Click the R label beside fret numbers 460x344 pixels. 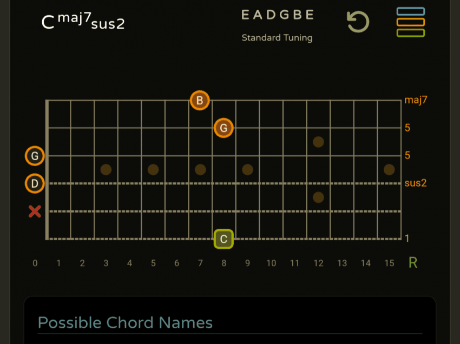coord(413,263)
